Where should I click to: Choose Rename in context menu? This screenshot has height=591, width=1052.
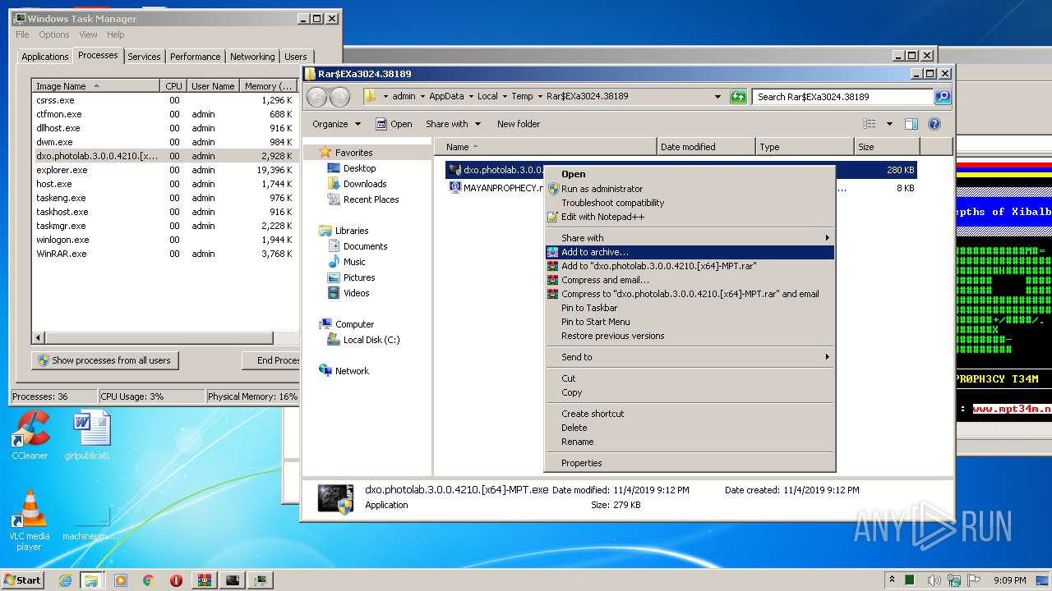pos(690,442)
